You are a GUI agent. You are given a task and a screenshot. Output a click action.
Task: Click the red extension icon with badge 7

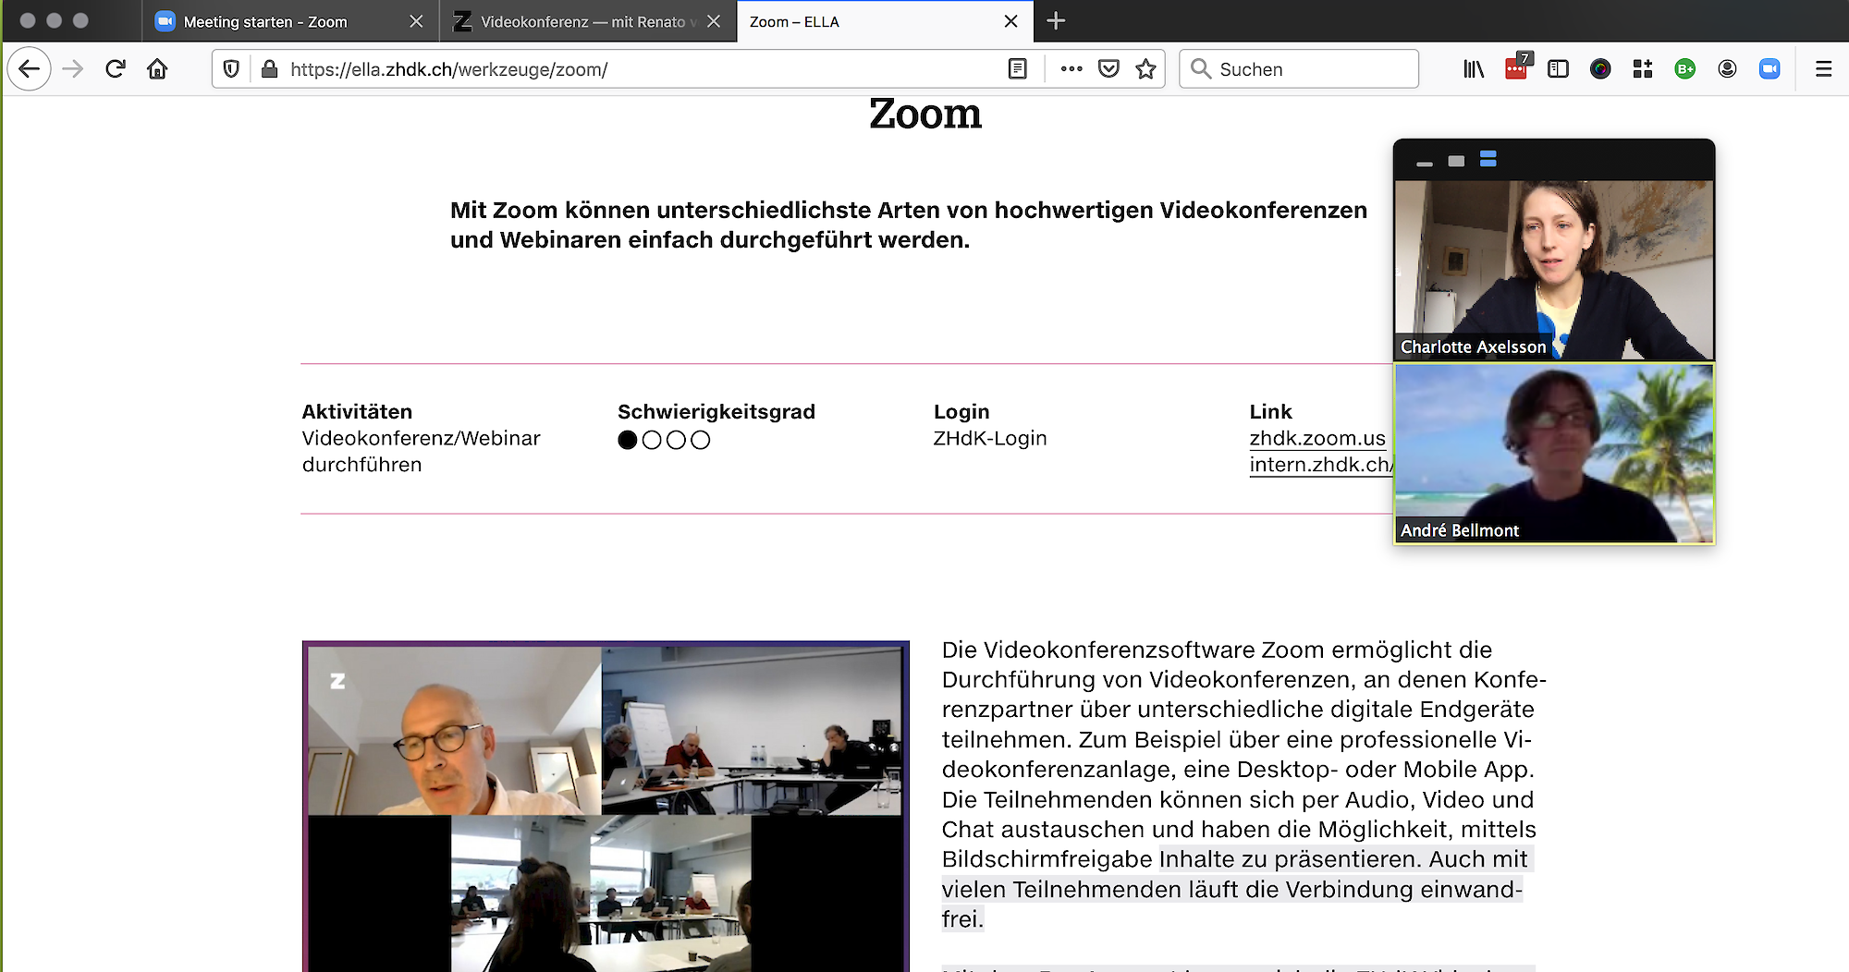pos(1516,69)
